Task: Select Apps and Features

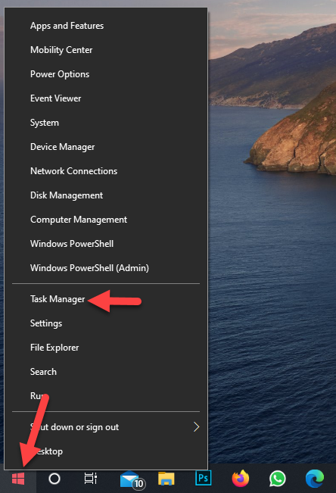Action: pyautogui.click(x=67, y=26)
